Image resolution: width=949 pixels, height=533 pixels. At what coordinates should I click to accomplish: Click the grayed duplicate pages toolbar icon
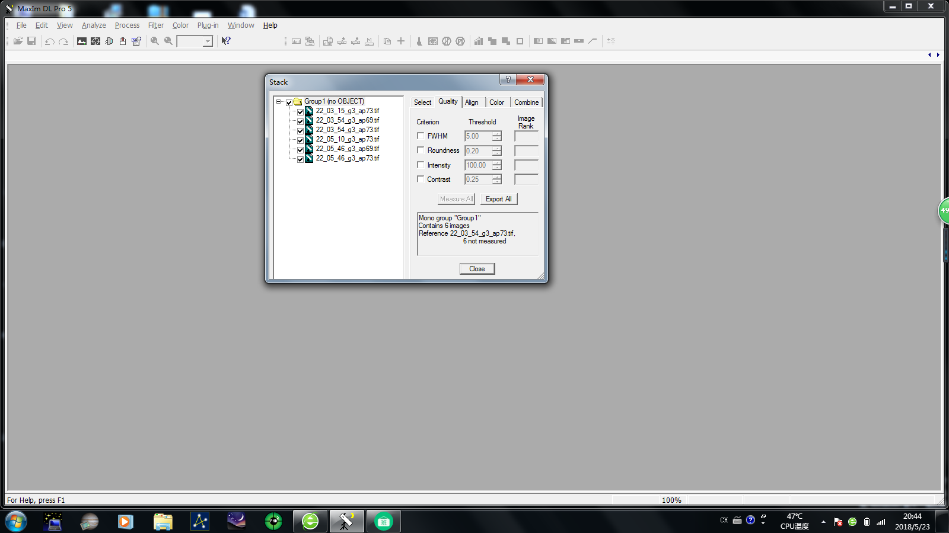point(387,41)
